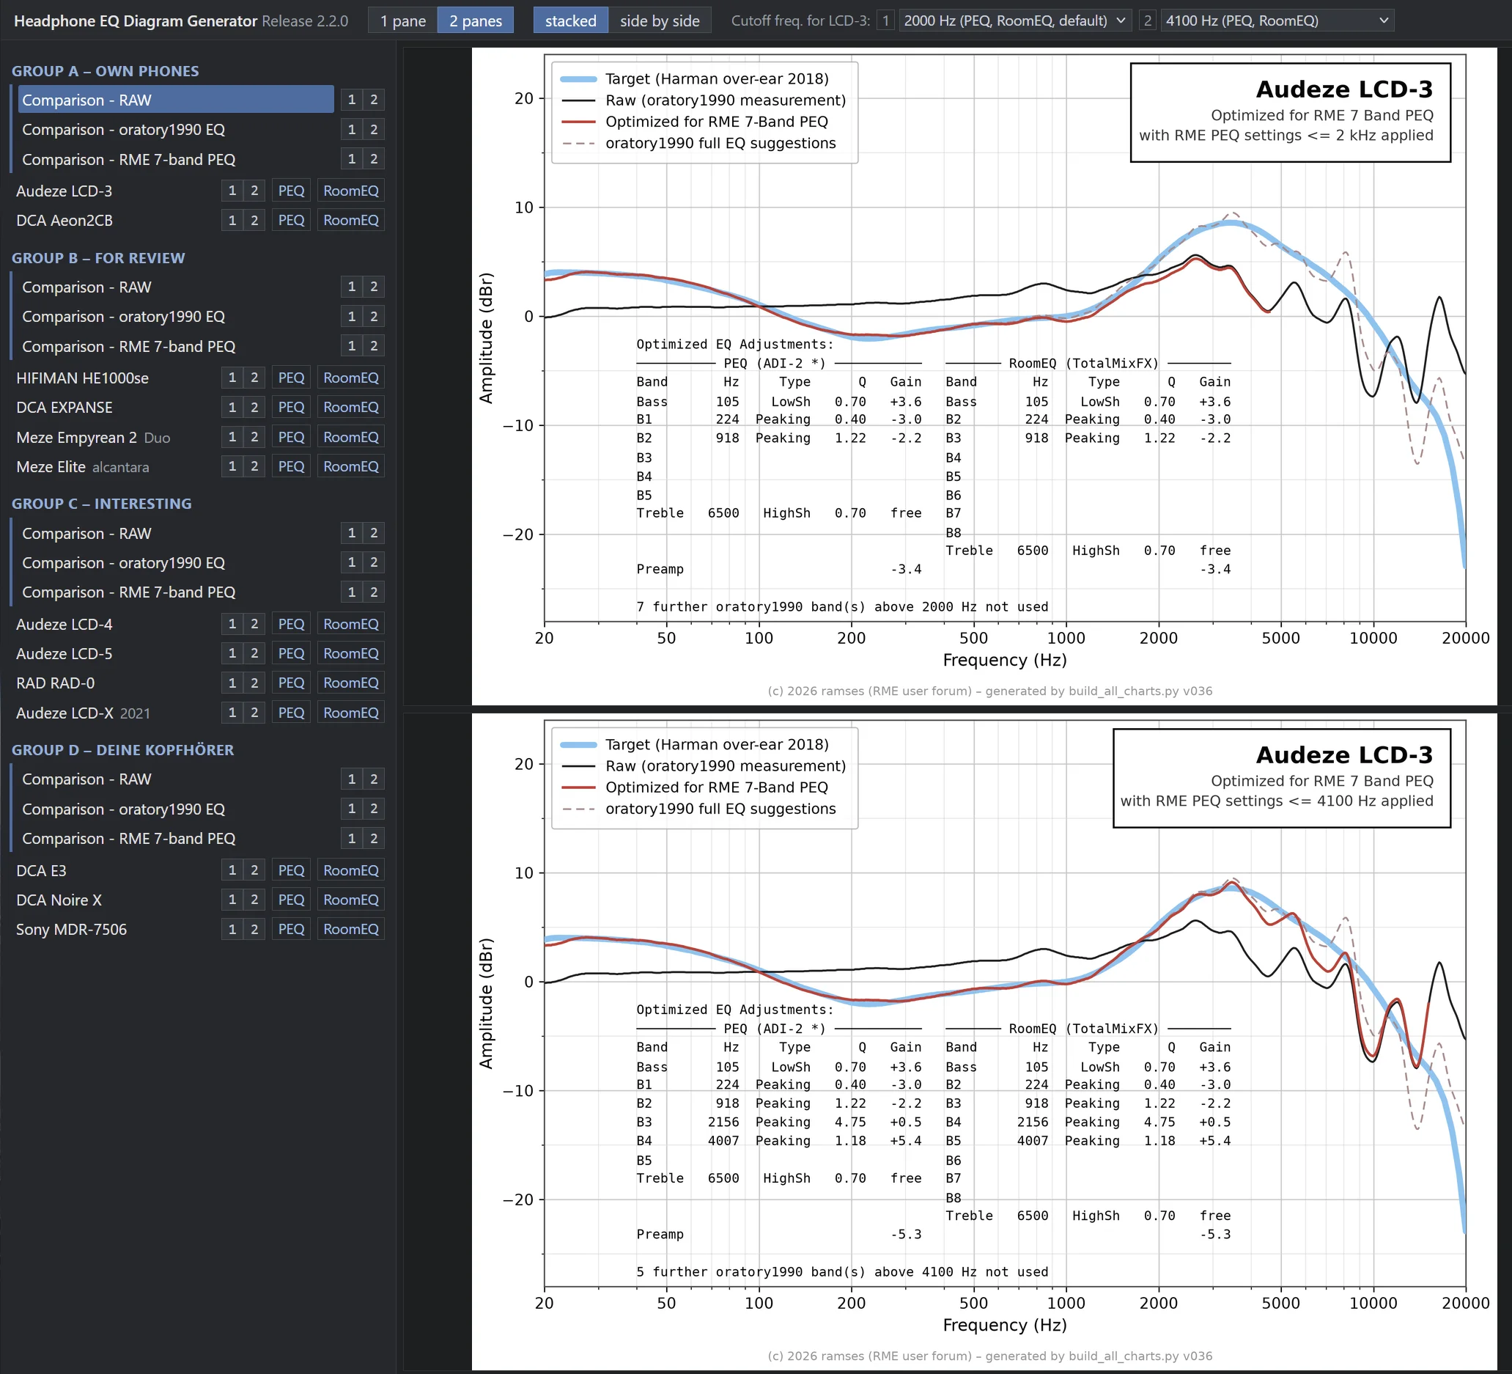This screenshot has width=1512, height=1374.
Task: Select Group D Comparison - oratory1990 EQ
Action: [175, 809]
